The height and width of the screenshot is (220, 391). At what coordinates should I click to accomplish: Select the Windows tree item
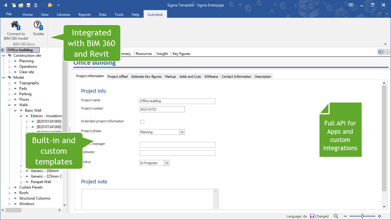pos(27,204)
